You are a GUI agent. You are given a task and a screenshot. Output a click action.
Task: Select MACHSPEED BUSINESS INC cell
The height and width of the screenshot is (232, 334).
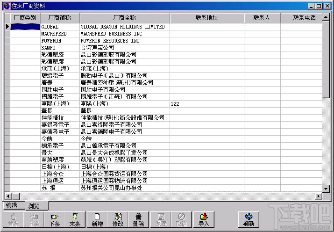click(125, 34)
